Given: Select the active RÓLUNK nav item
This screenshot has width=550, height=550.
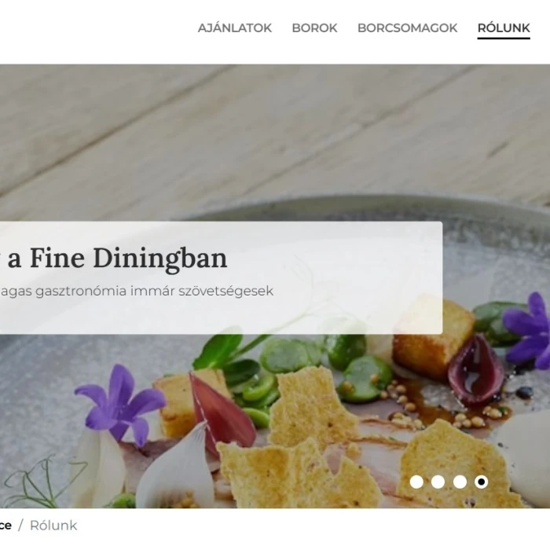Looking at the screenshot, I should 504,28.
